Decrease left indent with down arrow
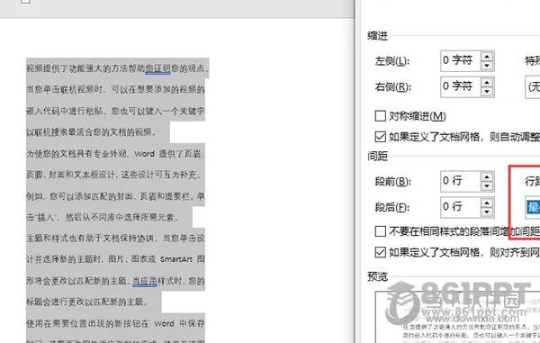Screen dimensions: 540x343 [x=487, y=66]
